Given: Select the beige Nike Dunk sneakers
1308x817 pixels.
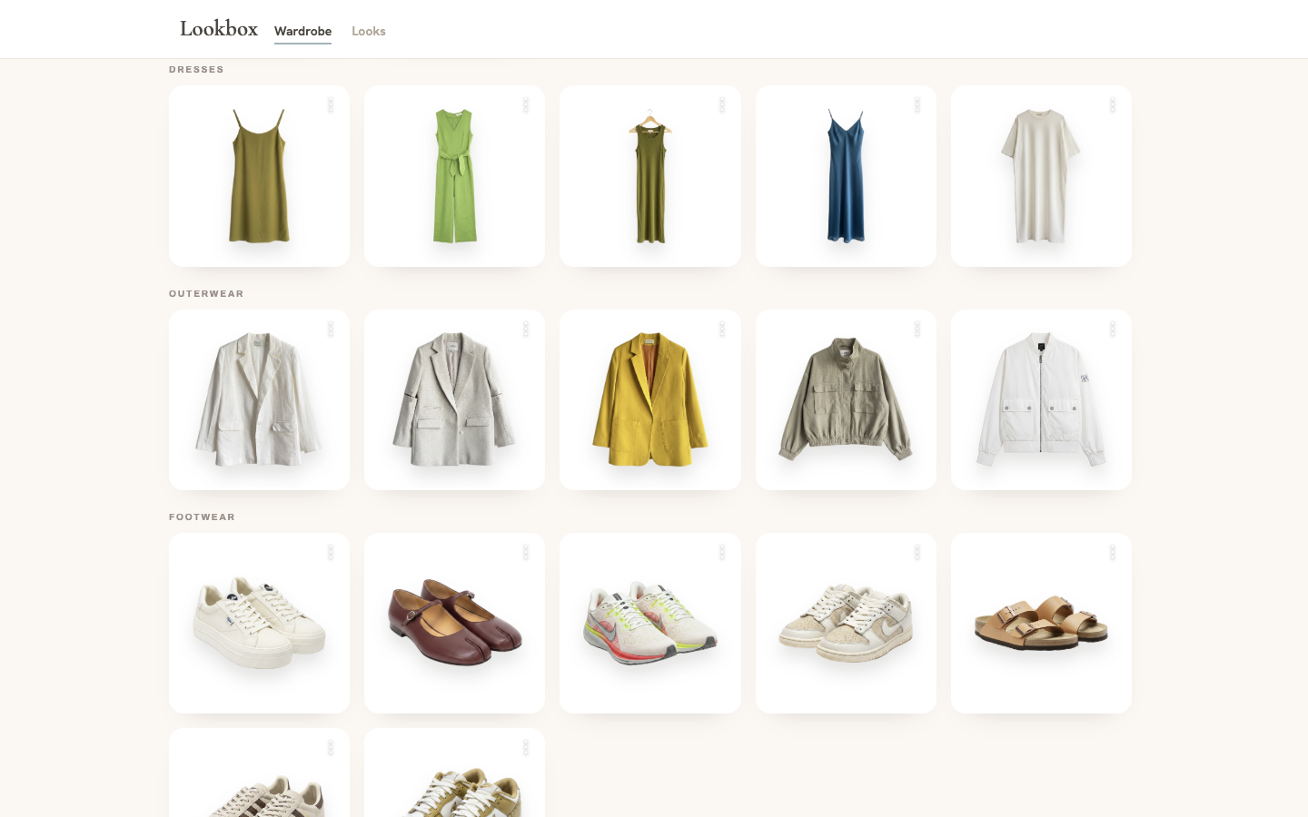Looking at the screenshot, I should [846, 623].
